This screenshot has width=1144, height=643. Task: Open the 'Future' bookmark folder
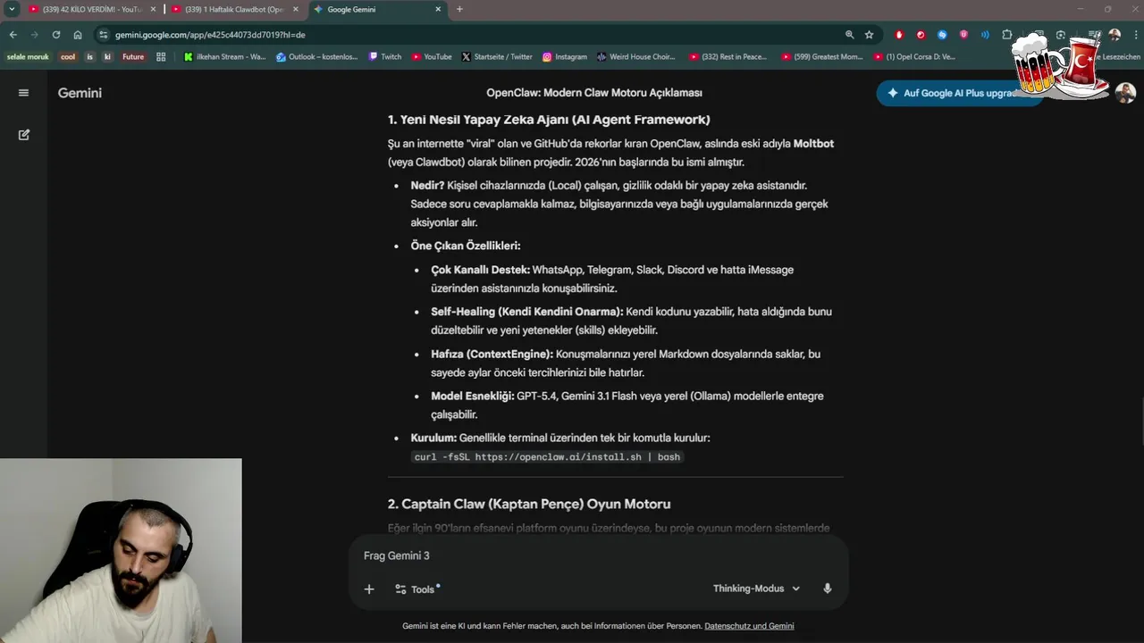click(x=133, y=56)
